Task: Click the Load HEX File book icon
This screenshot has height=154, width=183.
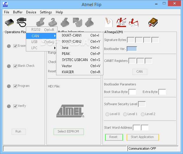Action: [121, 22]
